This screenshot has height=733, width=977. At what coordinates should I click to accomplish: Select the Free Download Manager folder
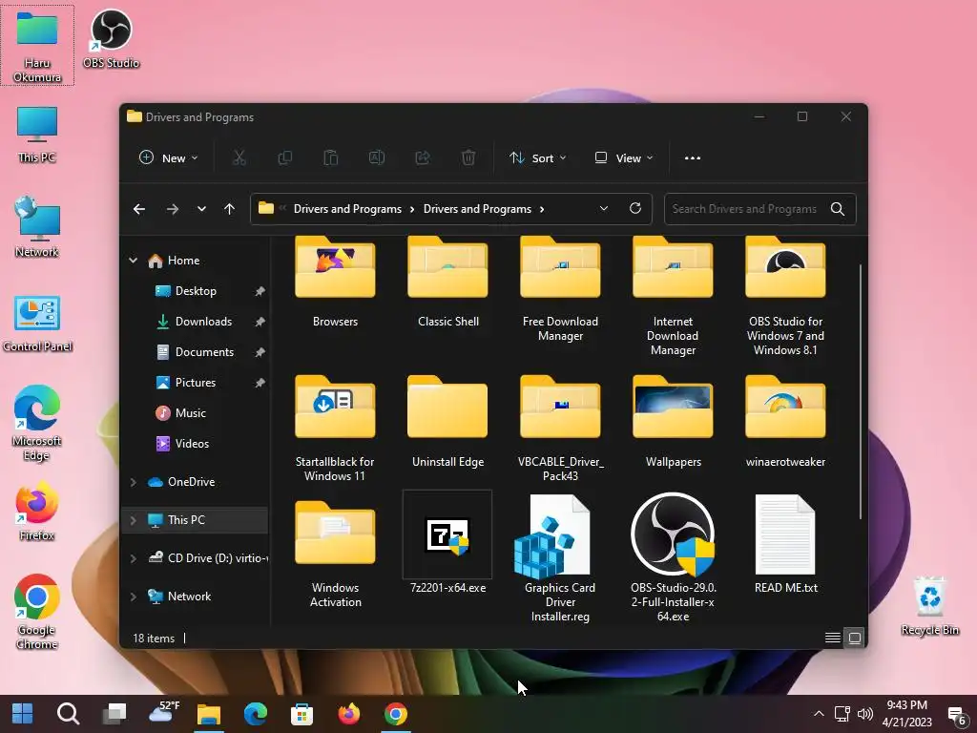560,290
